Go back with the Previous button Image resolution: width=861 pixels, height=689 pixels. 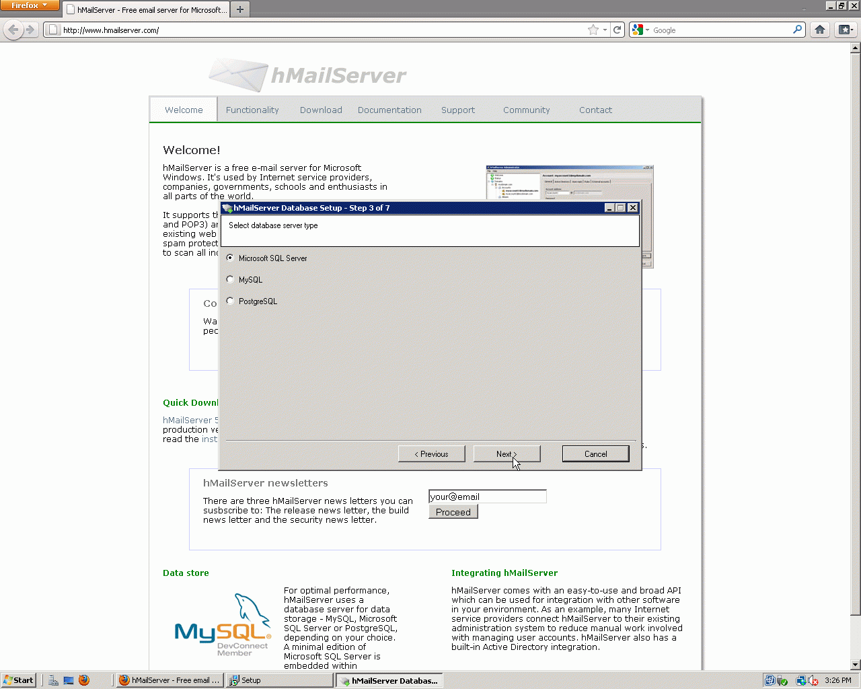click(x=431, y=454)
